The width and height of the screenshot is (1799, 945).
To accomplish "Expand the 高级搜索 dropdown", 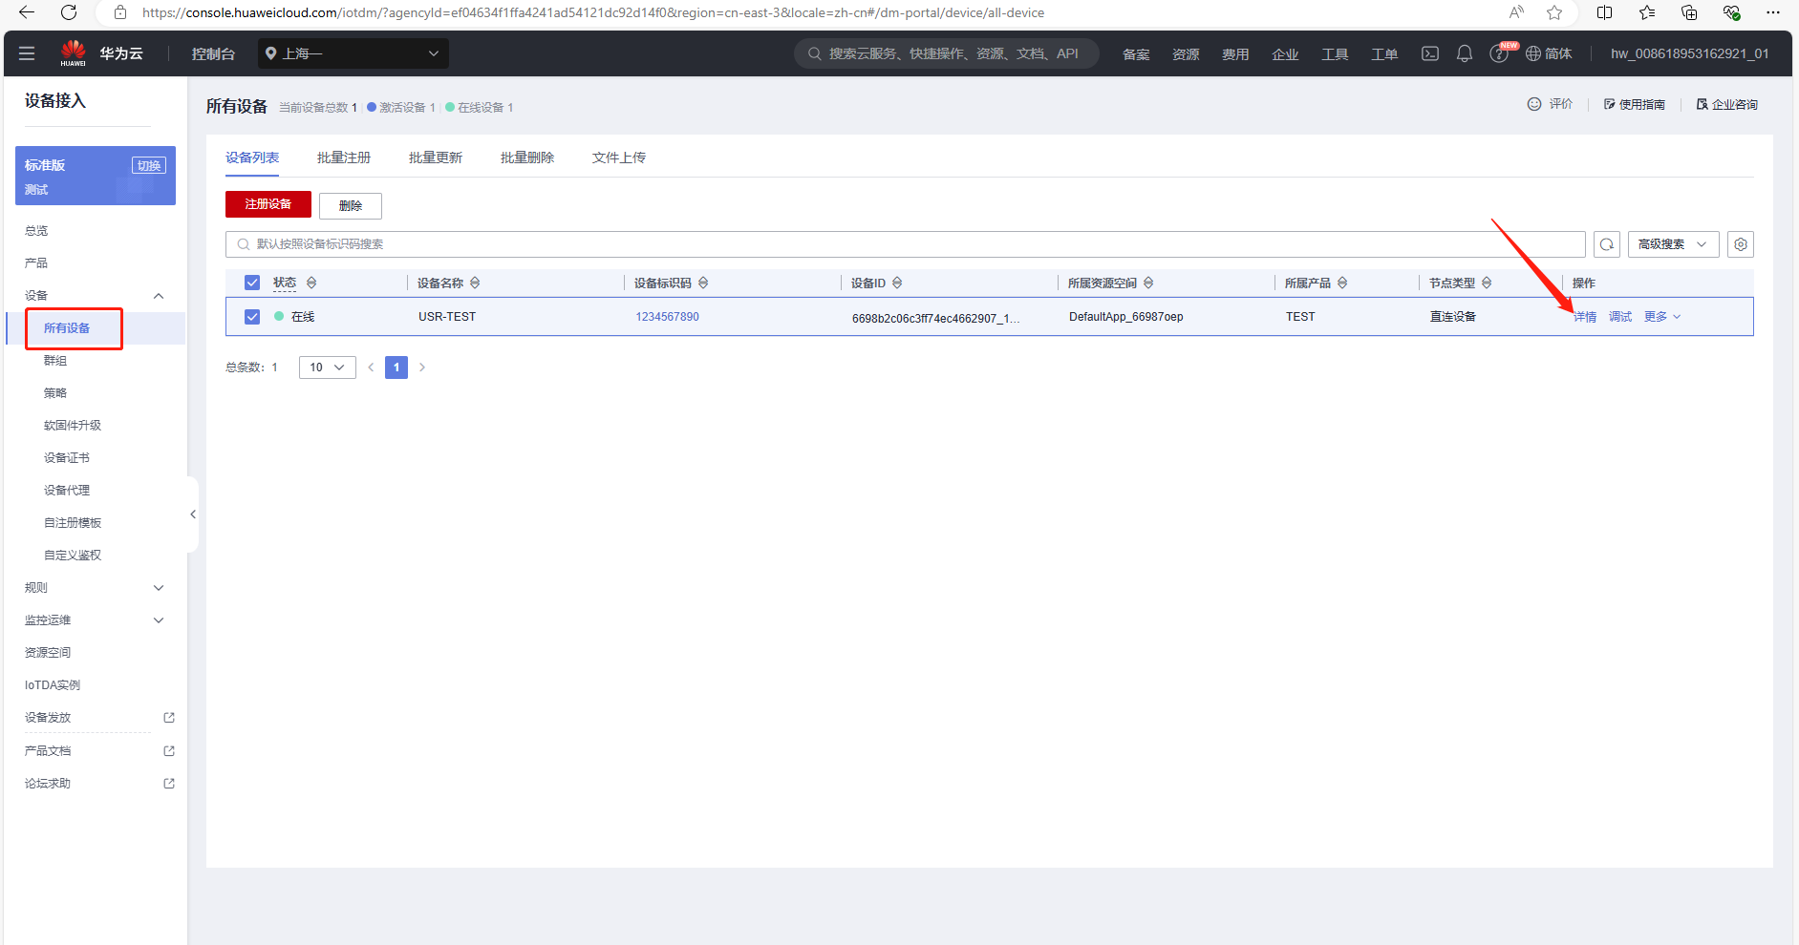I will click(x=1673, y=244).
